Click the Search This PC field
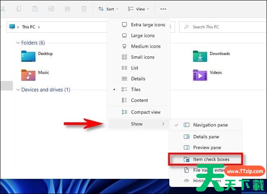267x194 pixels. click(x=223, y=27)
